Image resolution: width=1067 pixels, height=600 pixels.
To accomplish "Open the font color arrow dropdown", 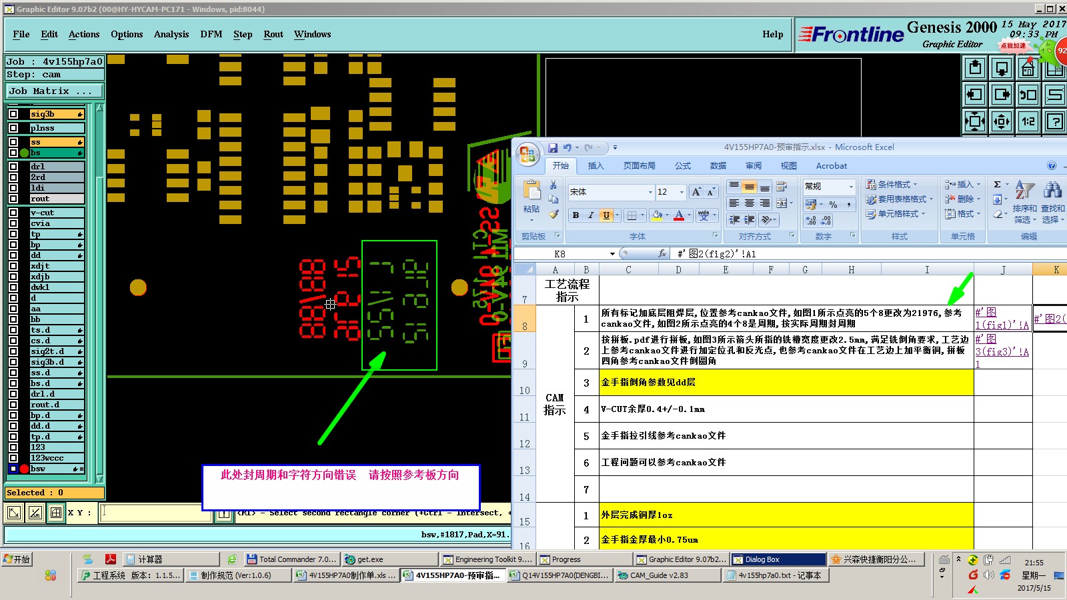I will click(690, 215).
